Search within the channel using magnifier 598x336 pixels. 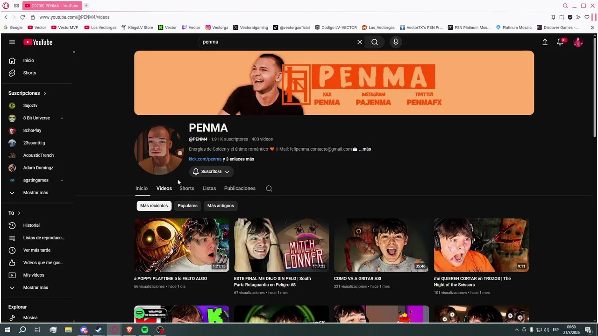point(269,189)
